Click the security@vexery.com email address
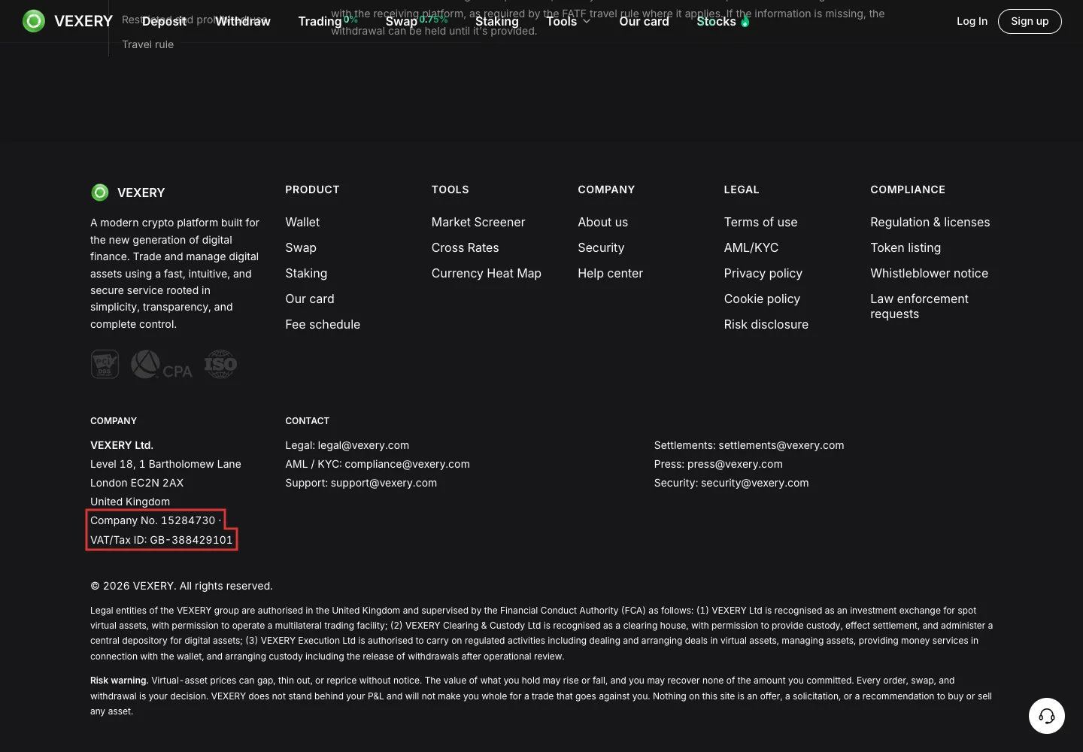The width and height of the screenshot is (1083, 752). coord(755,483)
